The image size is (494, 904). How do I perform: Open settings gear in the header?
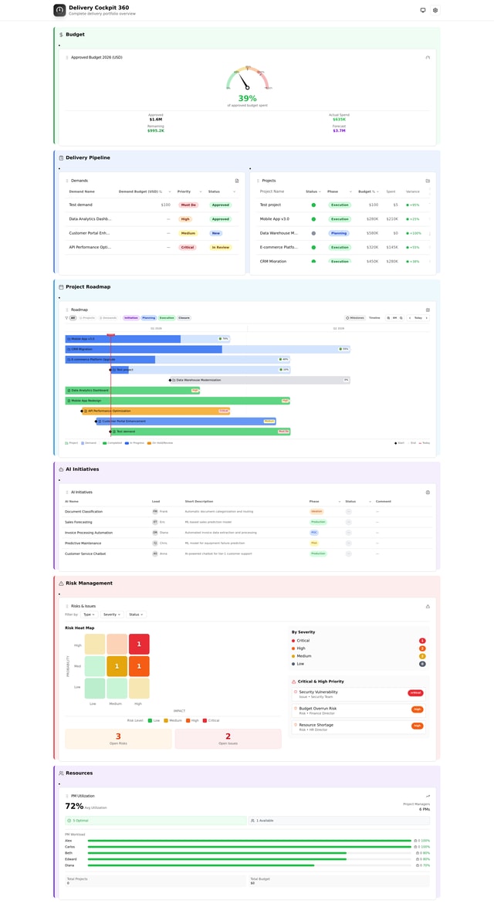click(x=435, y=10)
